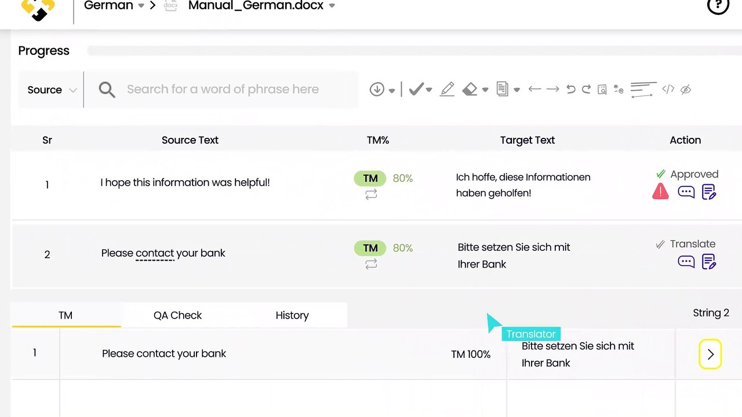
Task: Apply TM match with the yellow arrow button
Action: pos(710,354)
